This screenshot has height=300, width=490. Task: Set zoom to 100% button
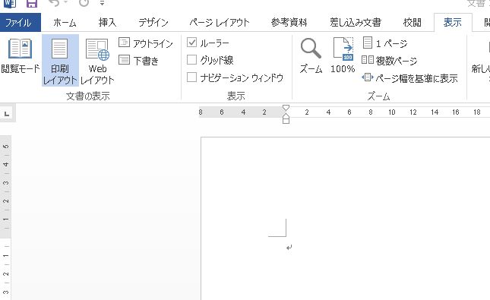[x=343, y=55]
